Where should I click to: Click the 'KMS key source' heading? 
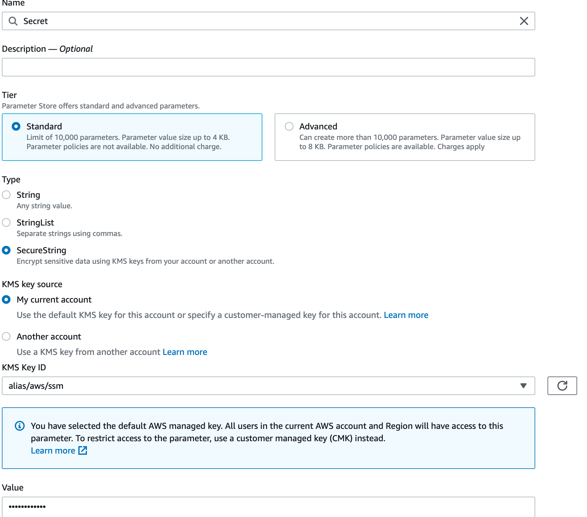[32, 284]
